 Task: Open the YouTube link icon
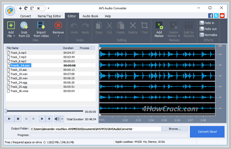pyautogui.click(x=222, y=16)
